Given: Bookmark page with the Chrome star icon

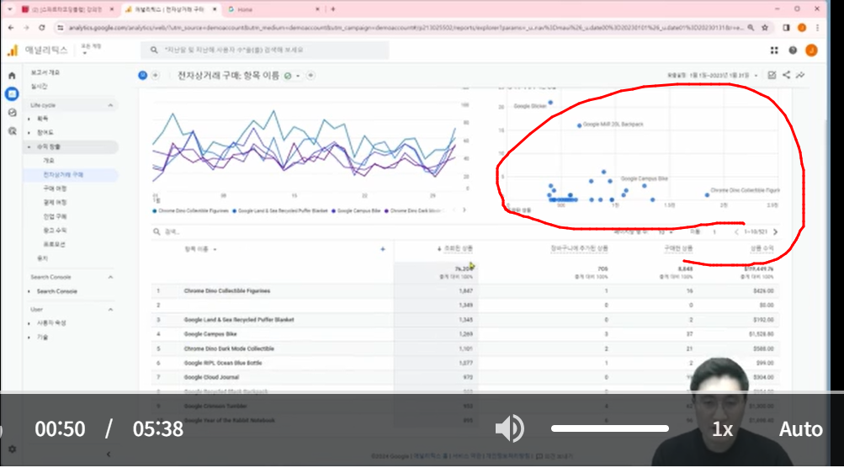Looking at the screenshot, I should [x=765, y=28].
